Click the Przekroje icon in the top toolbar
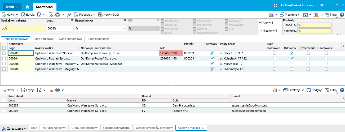345x132 pixels. [x=281, y=15]
